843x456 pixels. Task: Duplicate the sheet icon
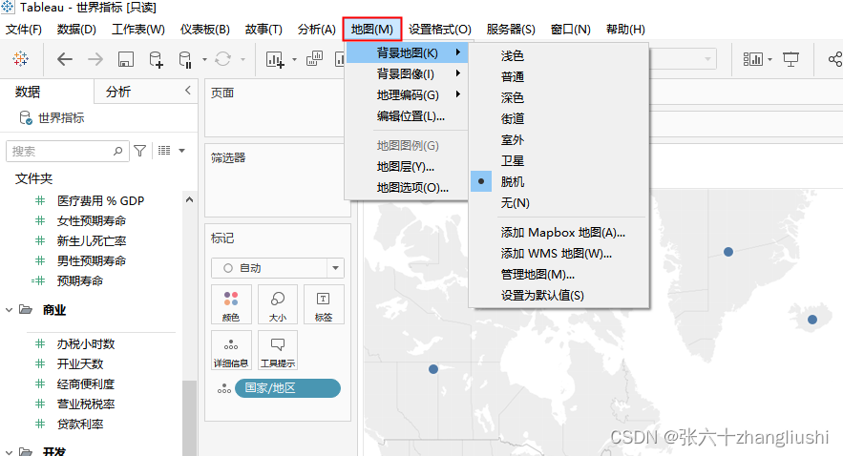[x=314, y=58]
